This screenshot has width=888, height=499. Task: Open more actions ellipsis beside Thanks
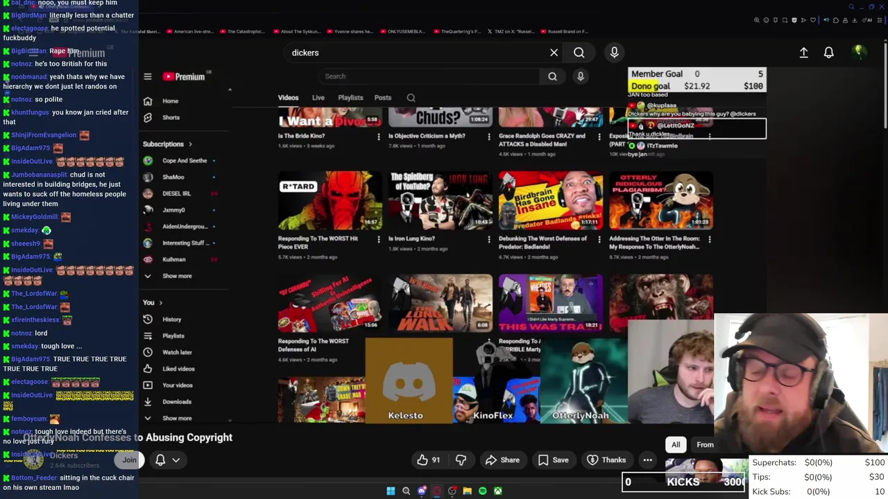pos(647,460)
